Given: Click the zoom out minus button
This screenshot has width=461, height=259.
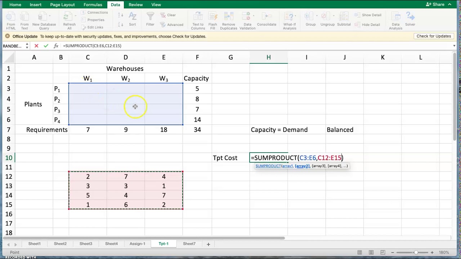Looking at the screenshot, I should coord(393,253).
